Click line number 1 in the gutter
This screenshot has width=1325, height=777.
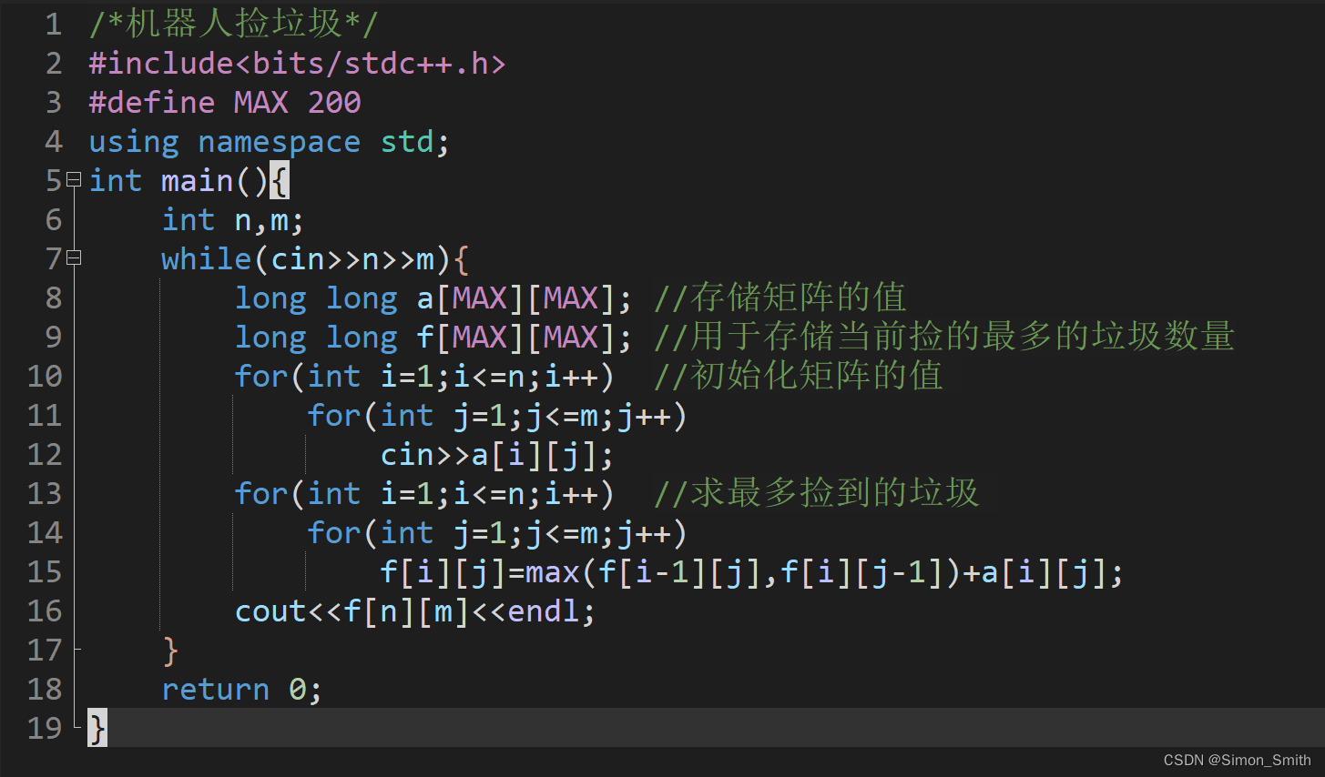click(x=53, y=25)
